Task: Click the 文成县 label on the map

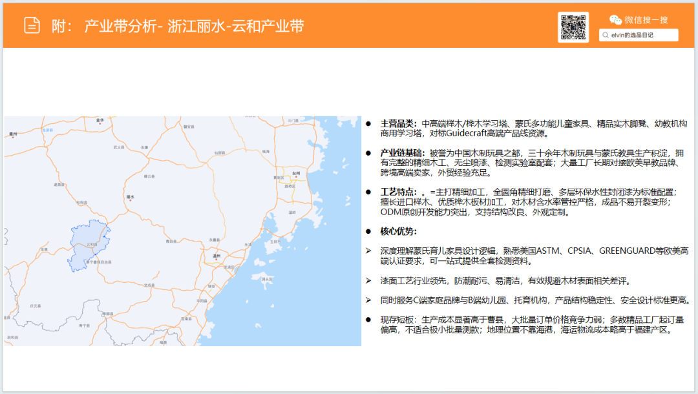Action: (149, 285)
